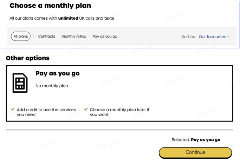Screen dimensions: 240x165
Task: Click the green checkmark beside Add credit
Action: (x=13, y=109)
